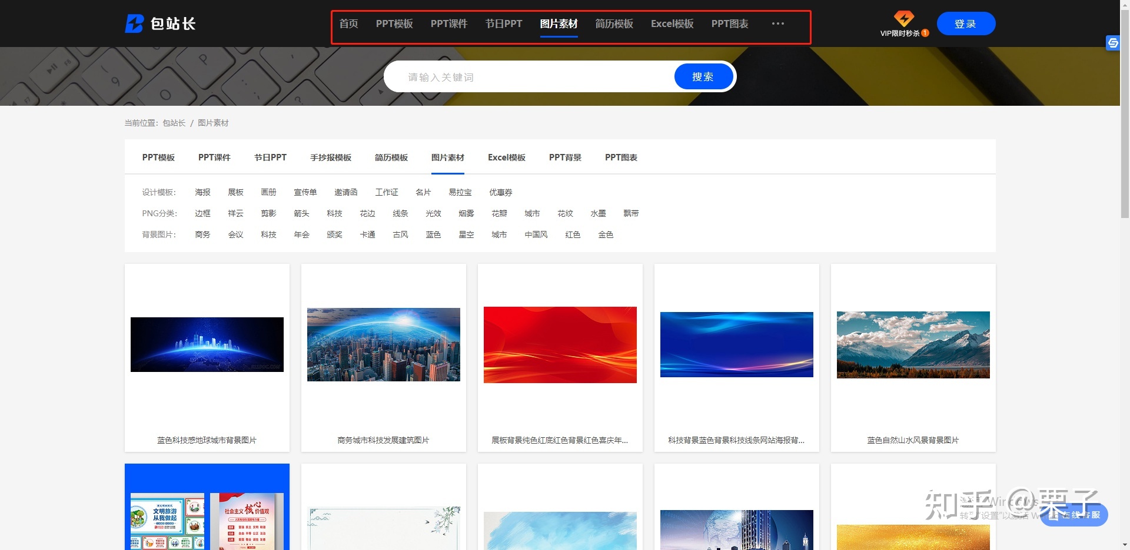This screenshot has width=1130, height=550.
Task: Open the VIP限时秒杀 diamond icon
Action: pyautogui.click(x=904, y=18)
